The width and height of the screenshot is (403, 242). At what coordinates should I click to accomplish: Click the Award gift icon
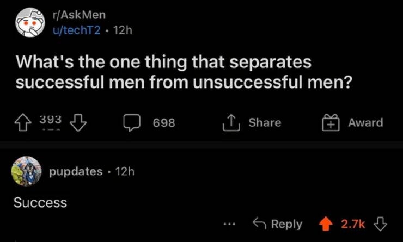click(x=329, y=123)
